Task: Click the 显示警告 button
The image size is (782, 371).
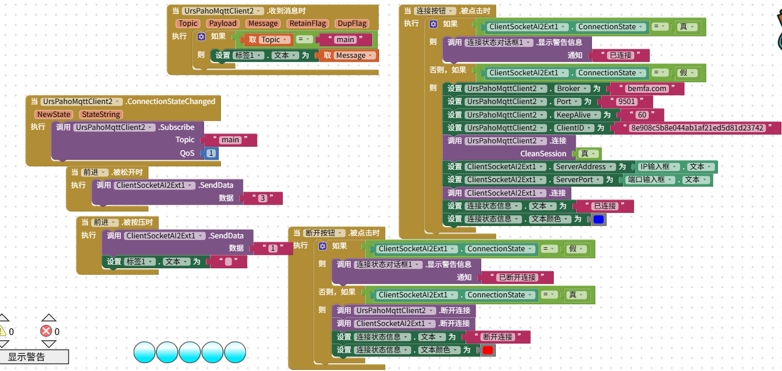Action: coord(34,357)
